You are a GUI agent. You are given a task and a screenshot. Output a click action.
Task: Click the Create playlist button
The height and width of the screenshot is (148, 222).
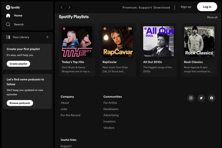click(18, 64)
